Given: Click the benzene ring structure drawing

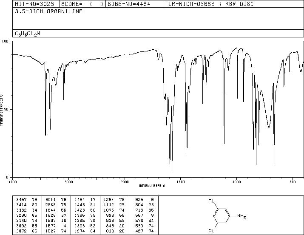Looking at the screenshot, I should click(222, 215).
